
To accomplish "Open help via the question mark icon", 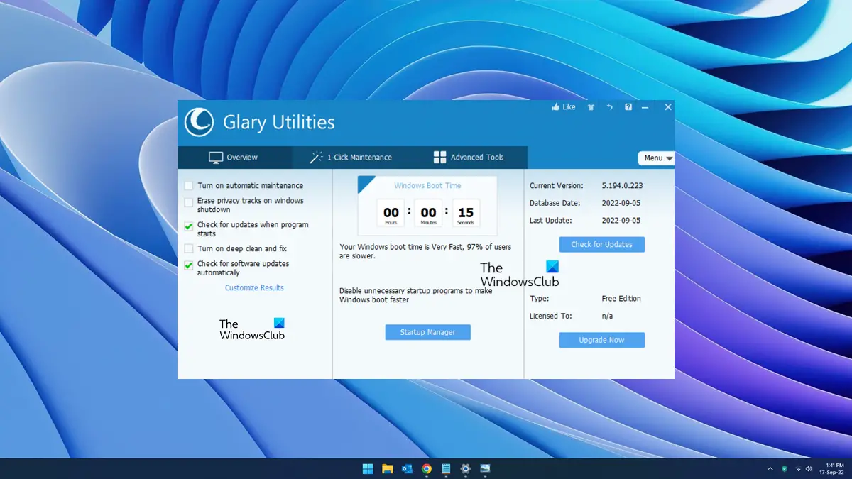I will pos(628,107).
